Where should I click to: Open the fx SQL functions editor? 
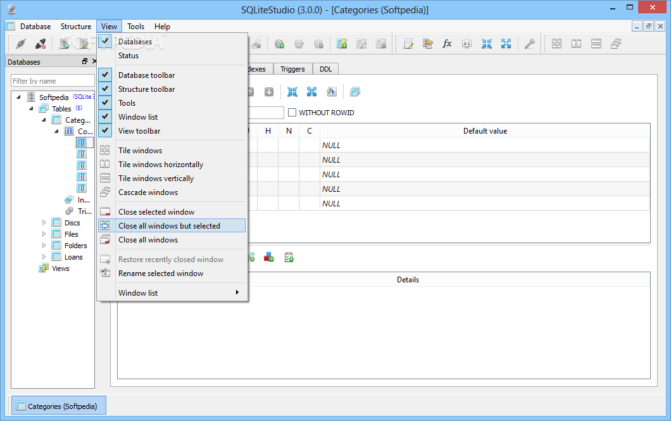pyautogui.click(x=447, y=44)
